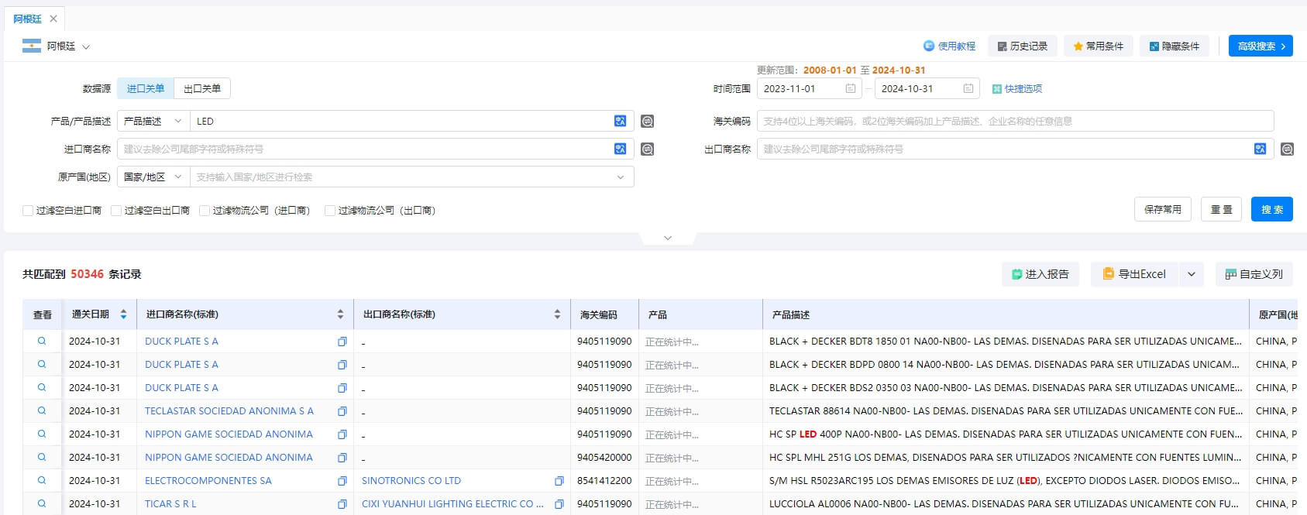Click customs code 8541412200 cell
This screenshot has height=515, width=1307.
604,481
